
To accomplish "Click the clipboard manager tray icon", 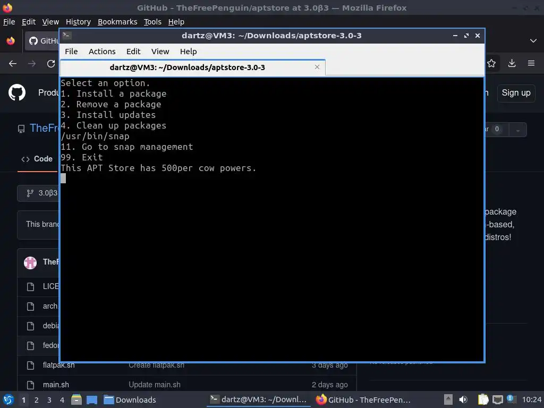I will pos(483,399).
